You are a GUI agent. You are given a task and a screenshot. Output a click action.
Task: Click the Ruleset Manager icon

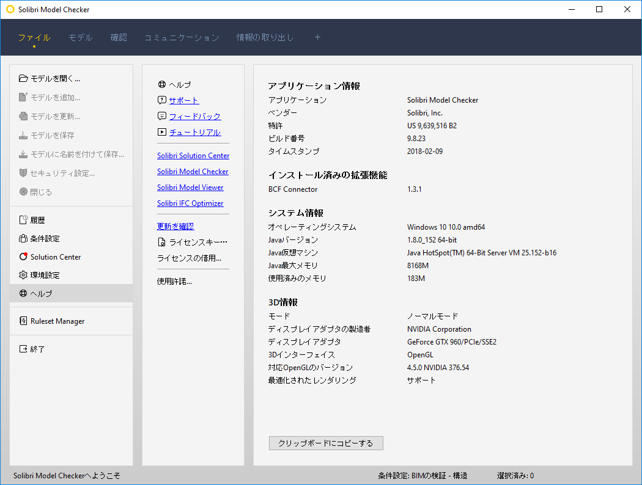tap(23, 321)
